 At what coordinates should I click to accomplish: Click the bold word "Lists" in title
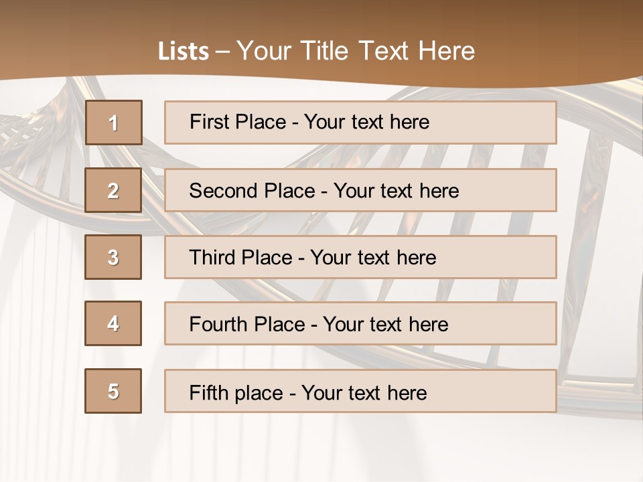[x=183, y=52]
